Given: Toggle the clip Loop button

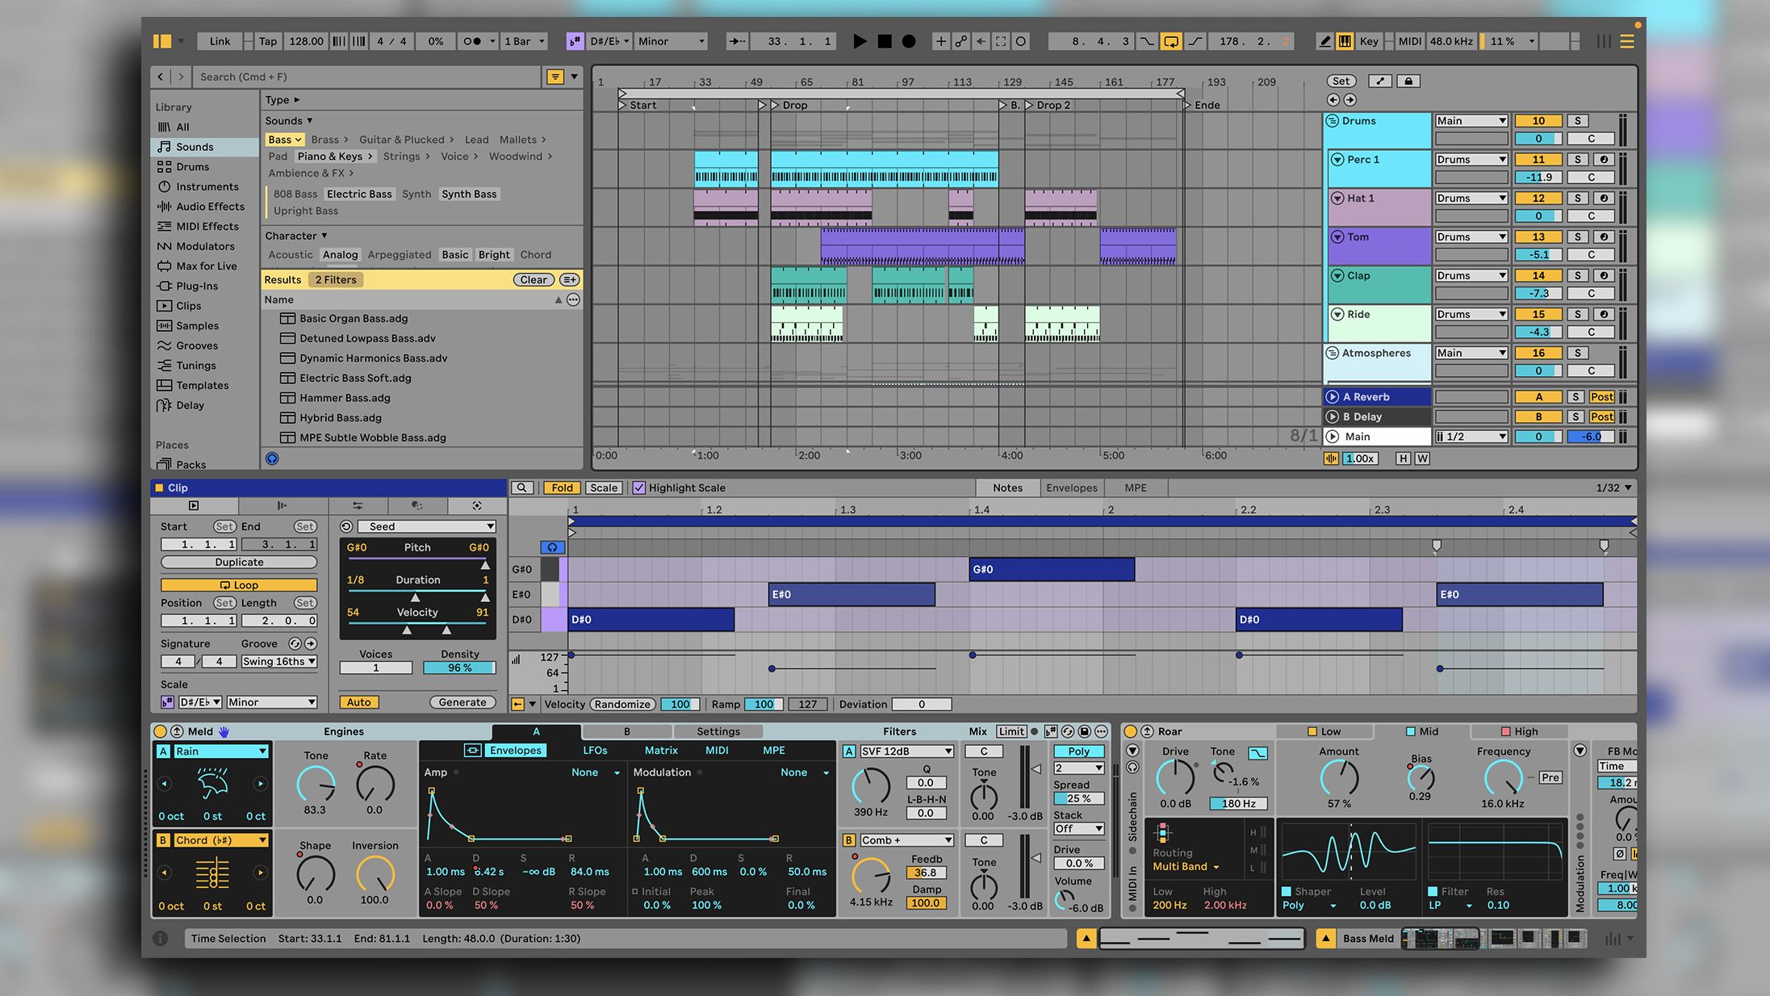Looking at the screenshot, I should [x=239, y=585].
